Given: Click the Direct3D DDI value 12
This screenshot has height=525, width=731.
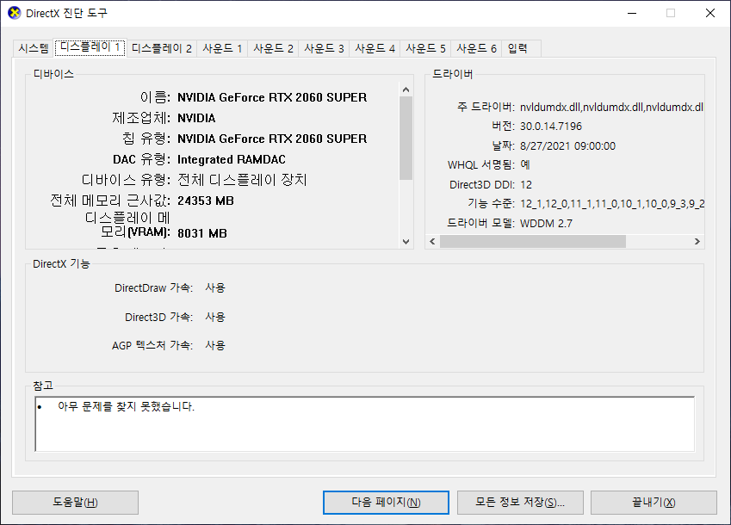Looking at the screenshot, I should click(x=526, y=185).
